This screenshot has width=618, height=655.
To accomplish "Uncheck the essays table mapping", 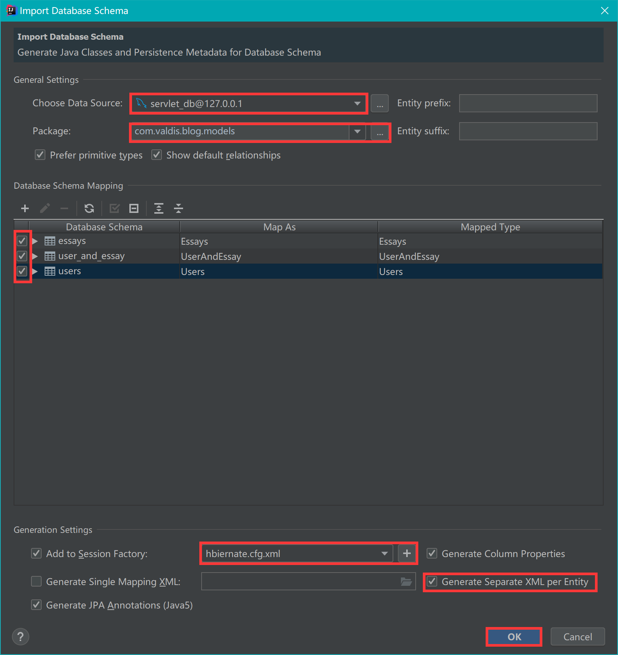I will 22,241.
